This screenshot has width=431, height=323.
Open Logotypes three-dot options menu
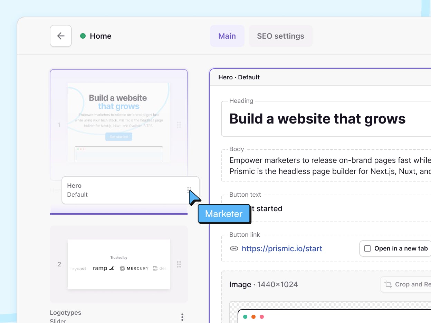tap(182, 317)
